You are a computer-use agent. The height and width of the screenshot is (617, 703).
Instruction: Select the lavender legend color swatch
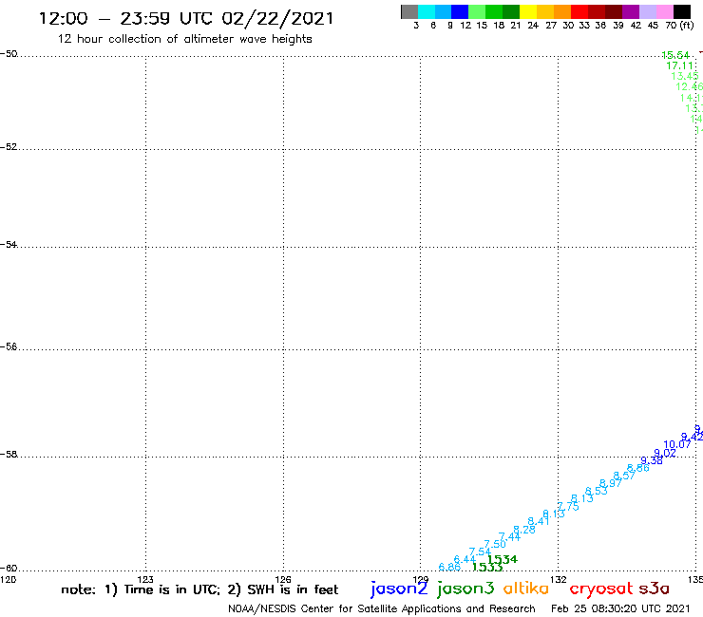pos(647,11)
